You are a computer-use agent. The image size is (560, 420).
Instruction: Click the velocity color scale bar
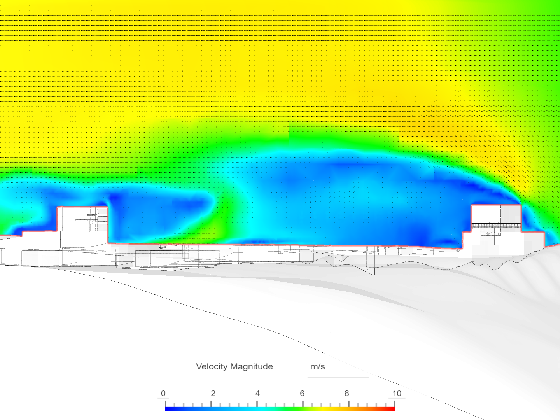click(280, 409)
